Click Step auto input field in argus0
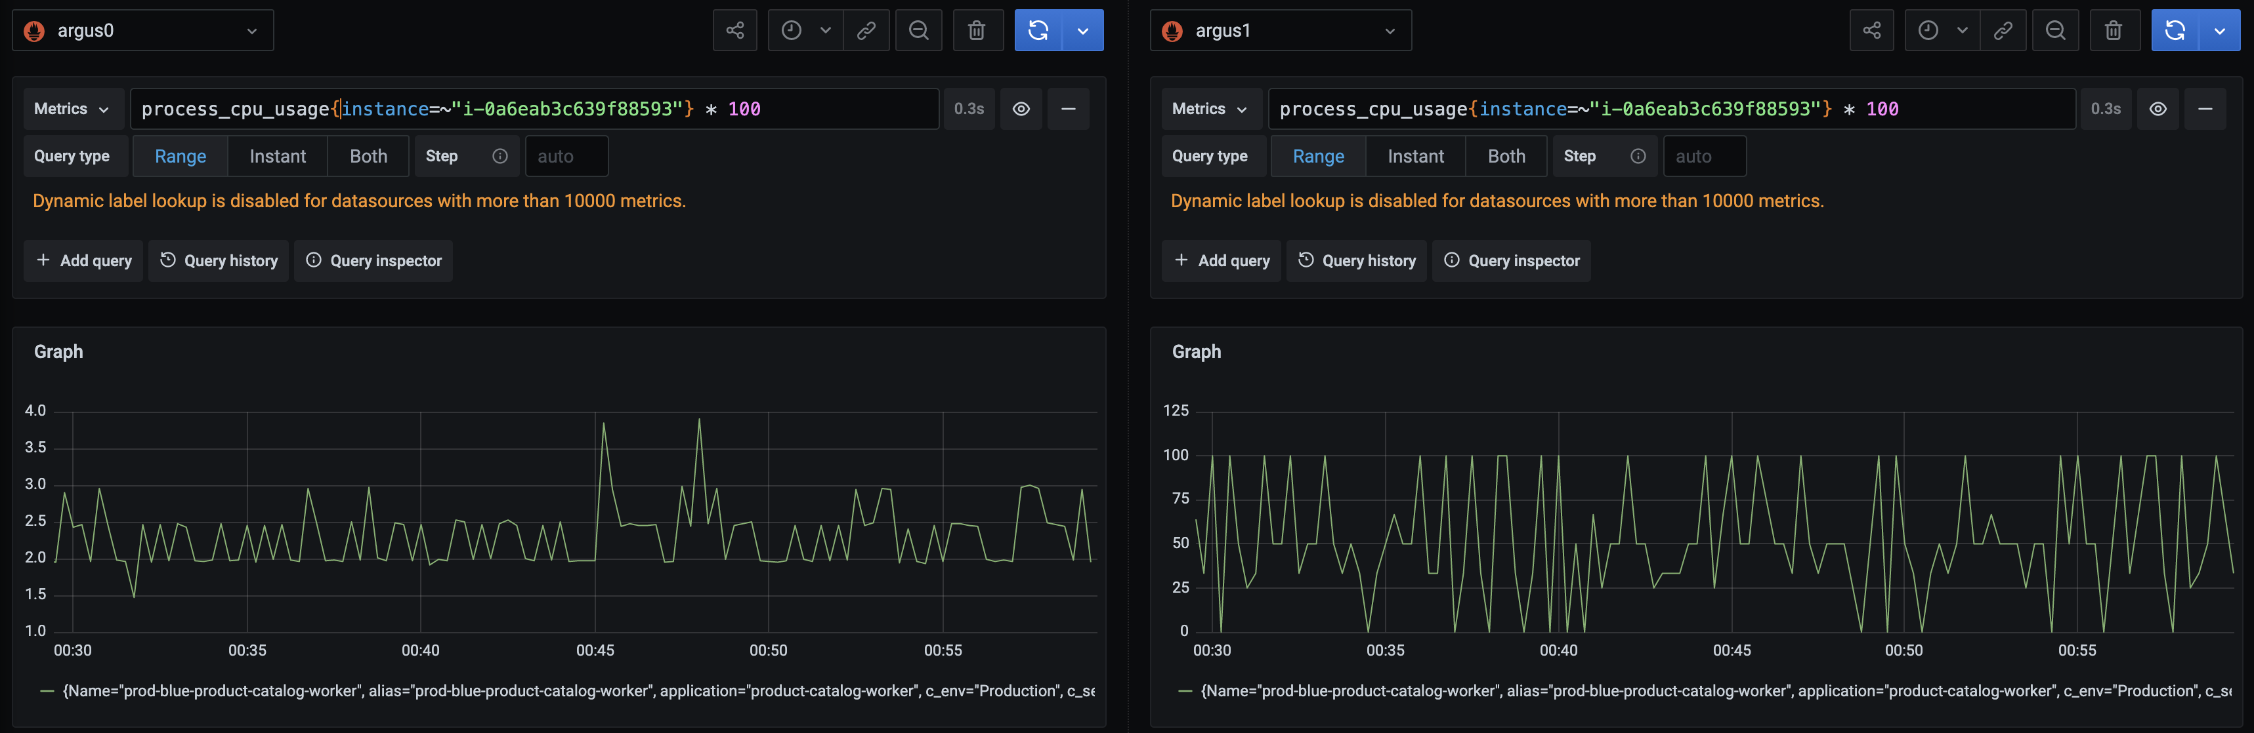 click(566, 157)
